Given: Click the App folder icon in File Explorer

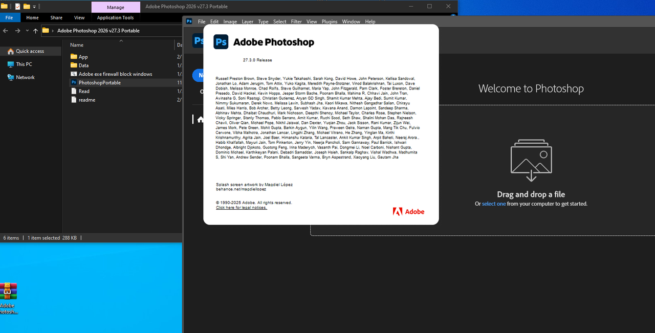Looking at the screenshot, I should (74, 57).
